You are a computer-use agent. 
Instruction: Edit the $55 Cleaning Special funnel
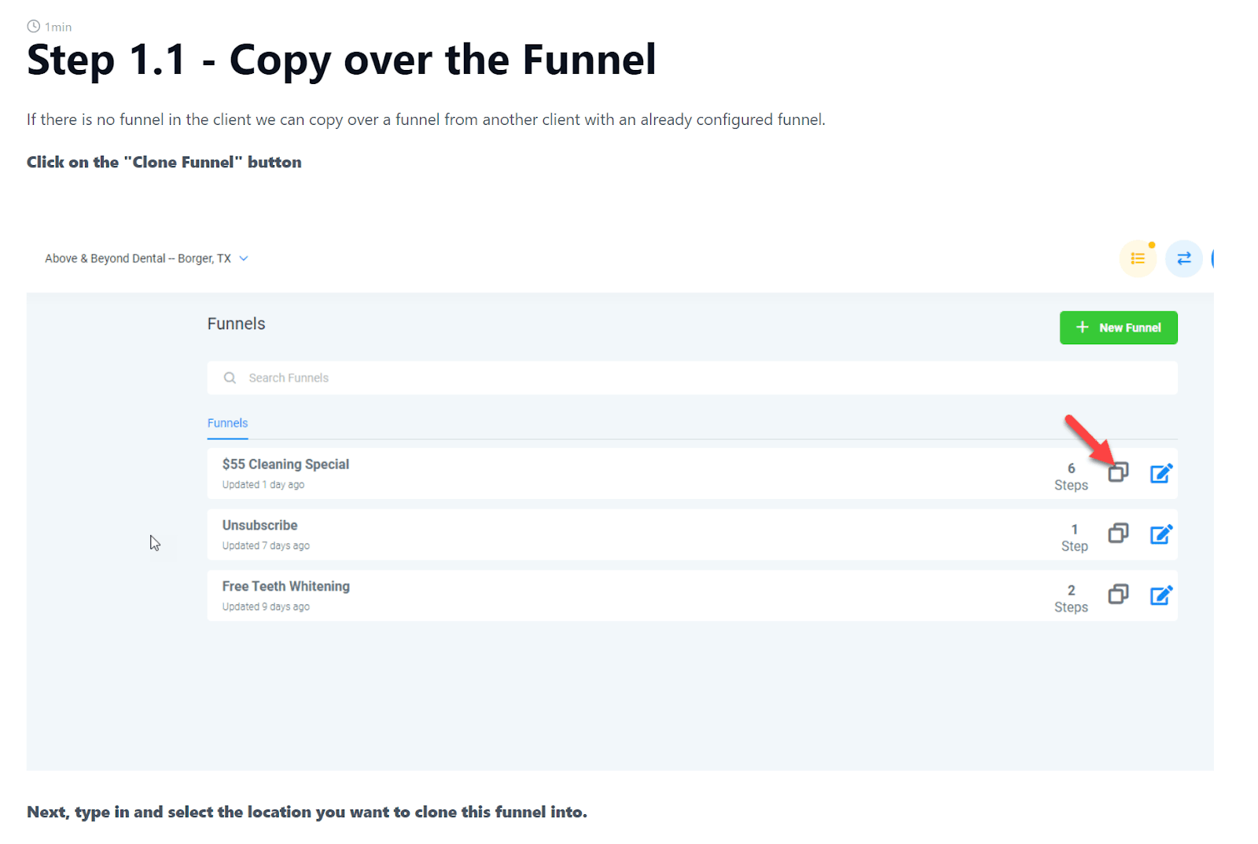coord(1161,473)
